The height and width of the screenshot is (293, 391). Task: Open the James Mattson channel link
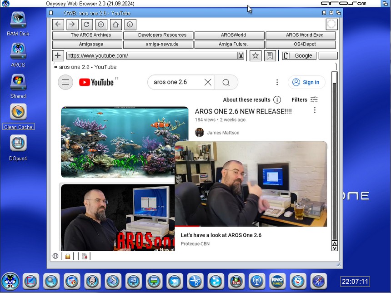pos(223,133)
